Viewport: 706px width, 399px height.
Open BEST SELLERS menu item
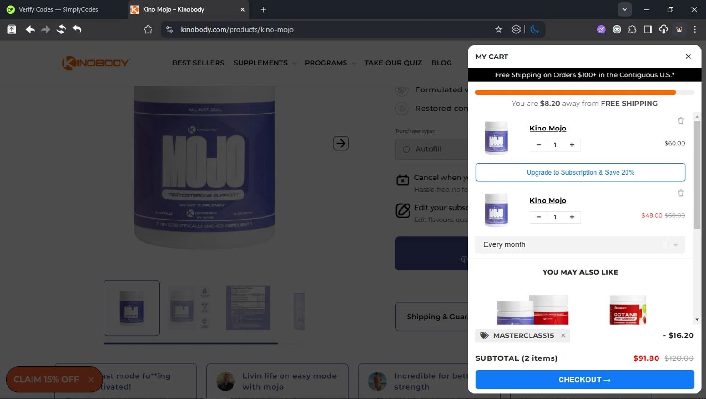pyautogui.click(x=198, y=63)
